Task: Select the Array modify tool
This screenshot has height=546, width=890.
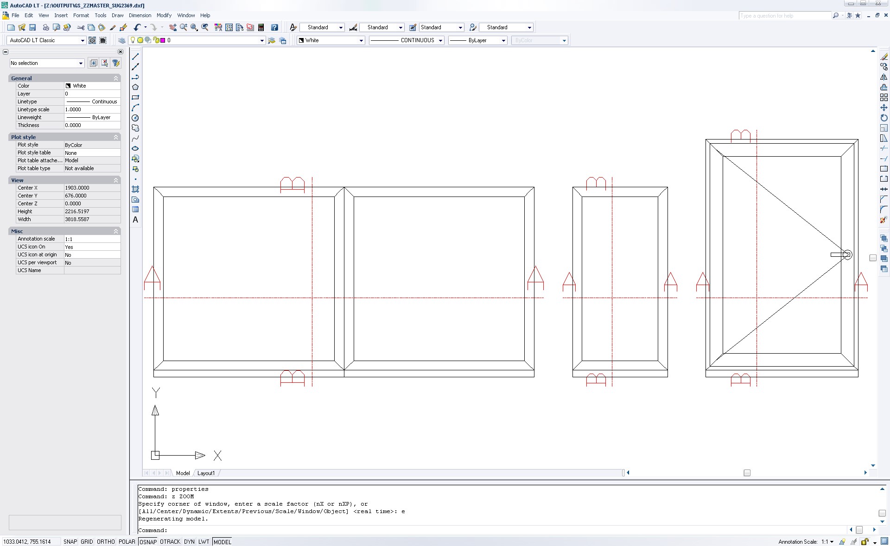Action: coord(884,97)
